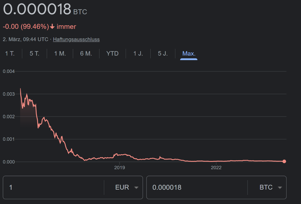Click the 2019 label on chart axis
This screenshot has height=204, width=301.
[119, 168]
